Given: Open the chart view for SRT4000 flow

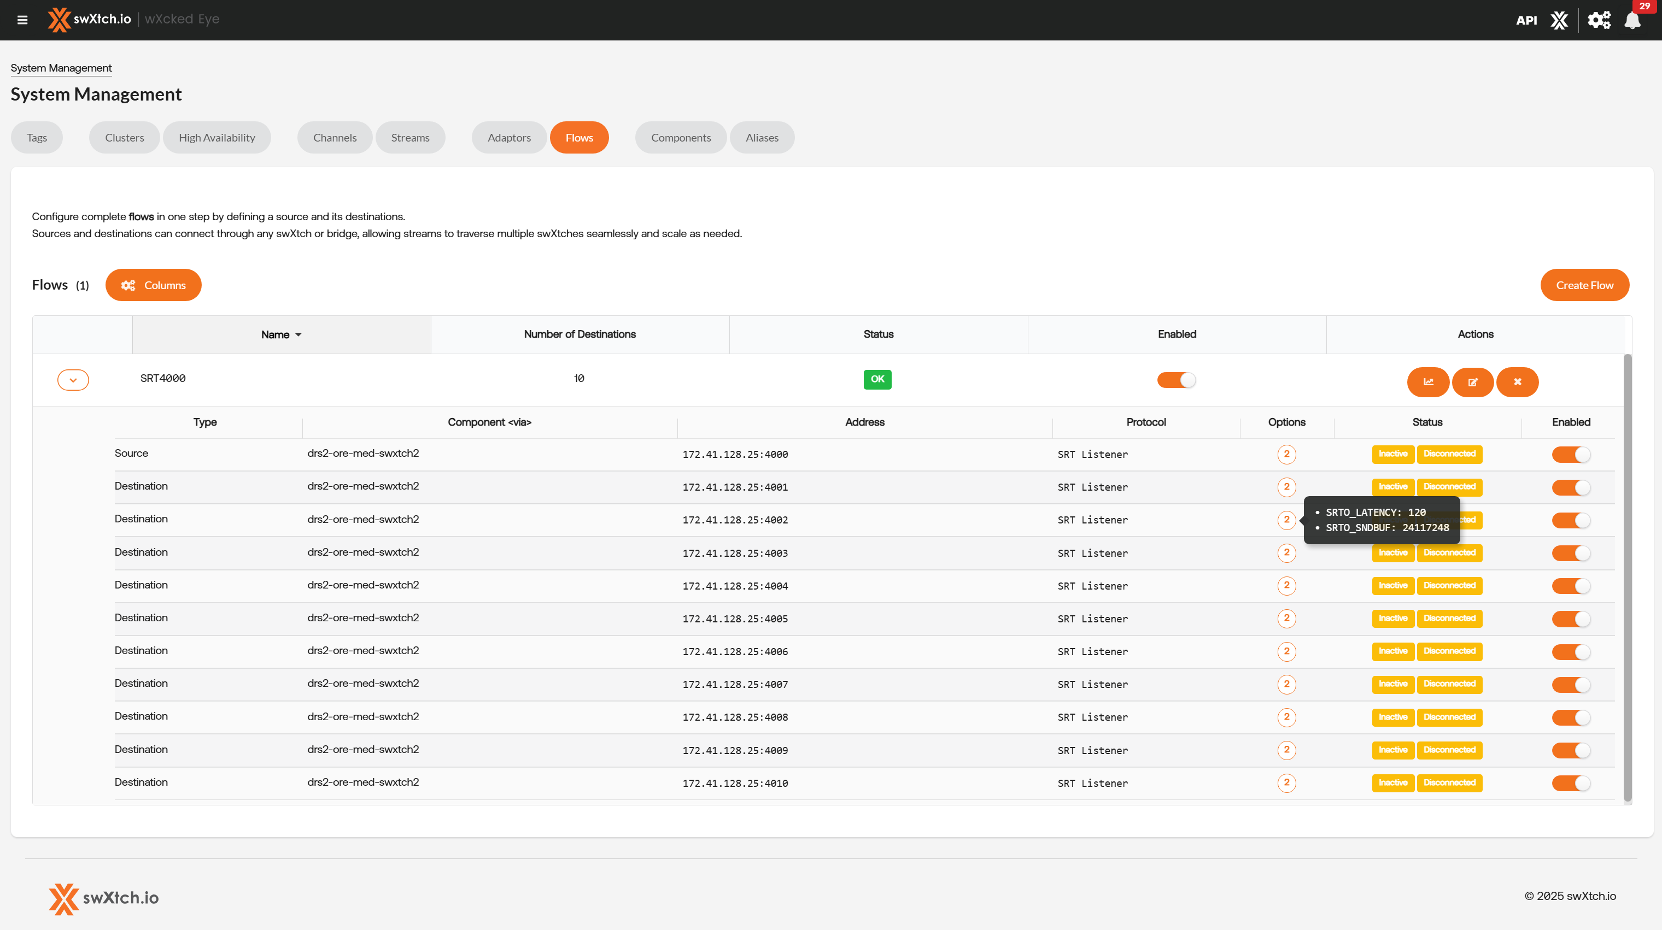Looking at the screenshot, I should 1428,382.
